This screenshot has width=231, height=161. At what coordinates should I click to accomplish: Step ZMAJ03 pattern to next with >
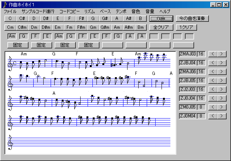pos(222,54)
